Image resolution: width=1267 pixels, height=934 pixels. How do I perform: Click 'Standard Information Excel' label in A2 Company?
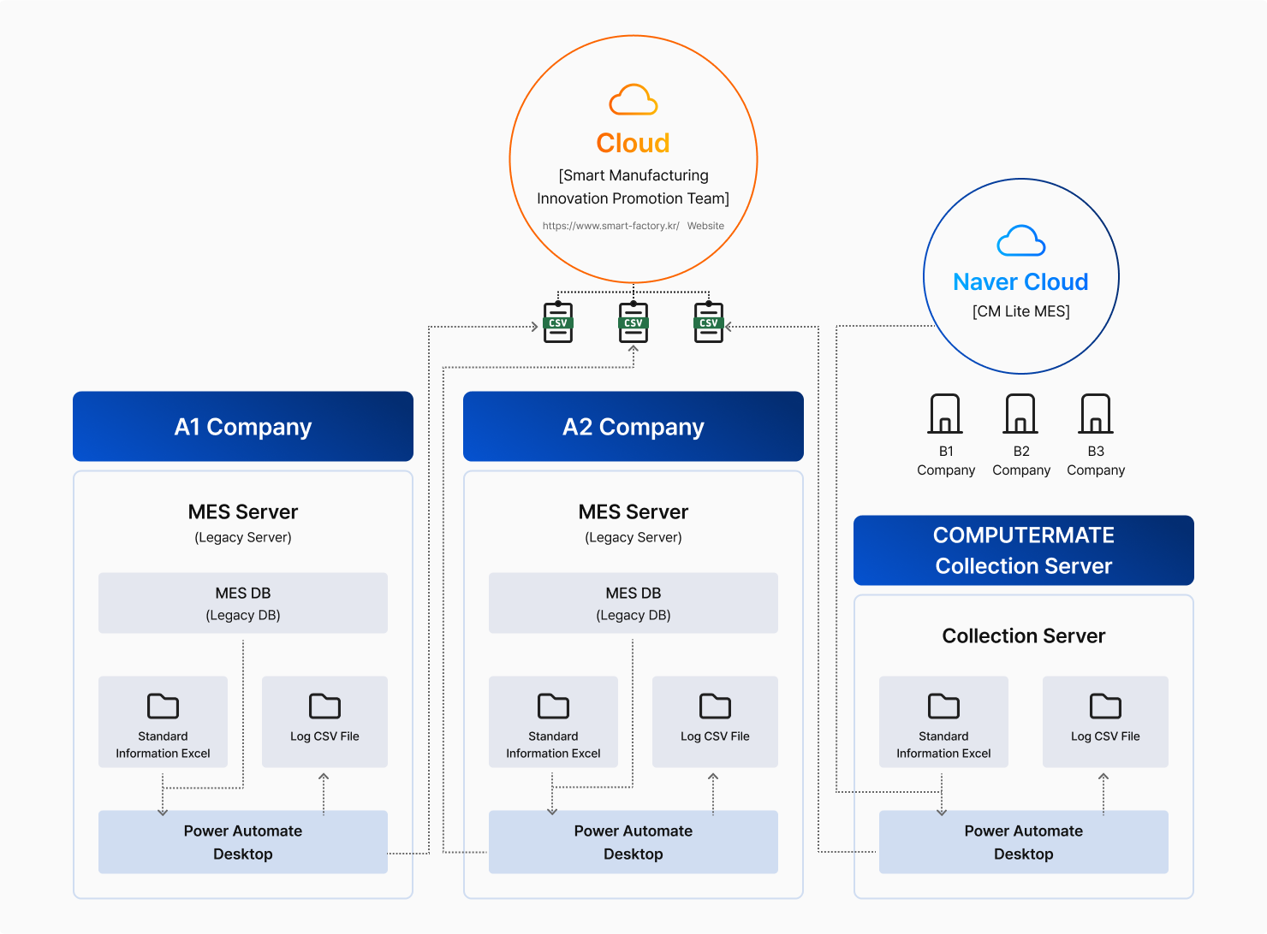point(553,745)
